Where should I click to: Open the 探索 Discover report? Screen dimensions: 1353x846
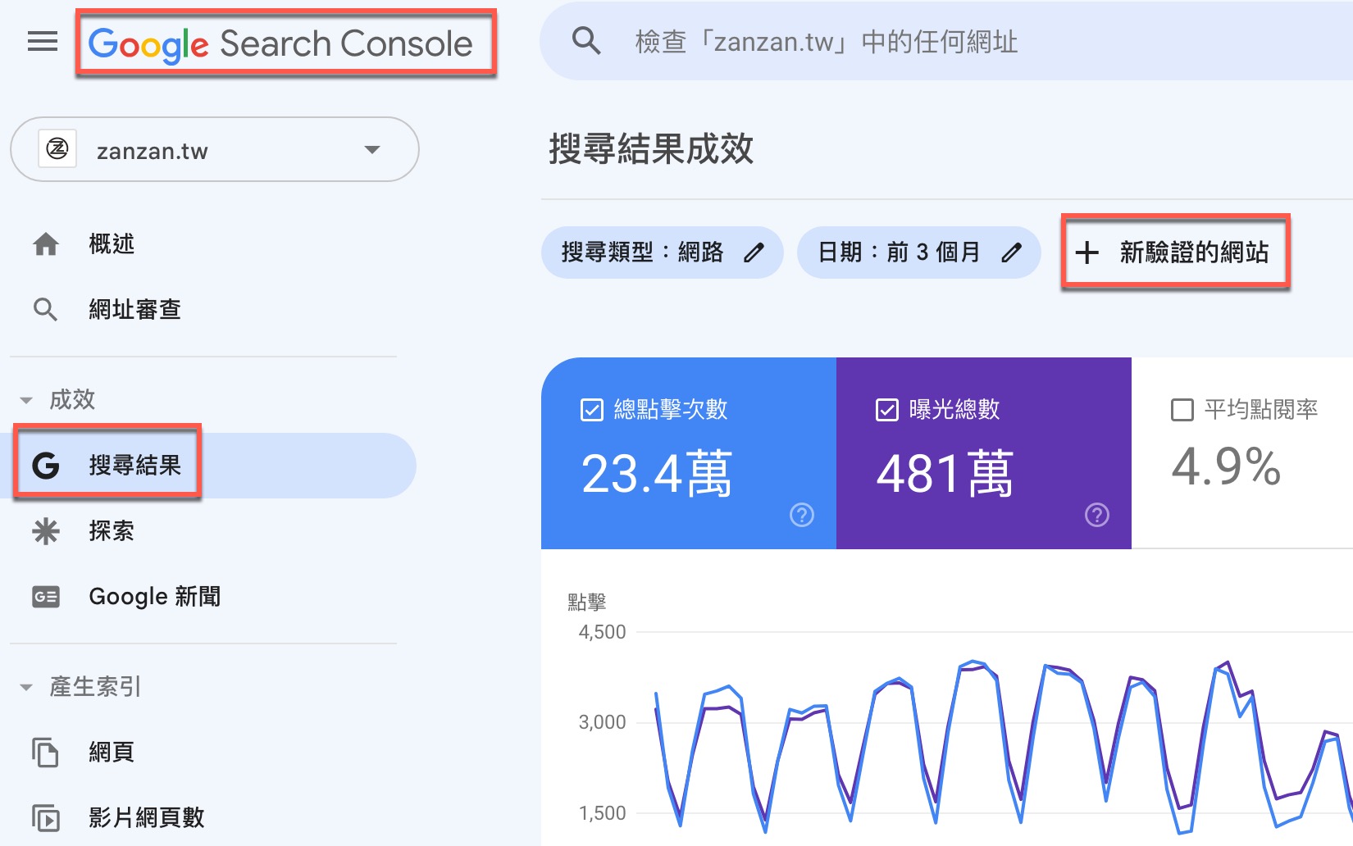[112, 531]
